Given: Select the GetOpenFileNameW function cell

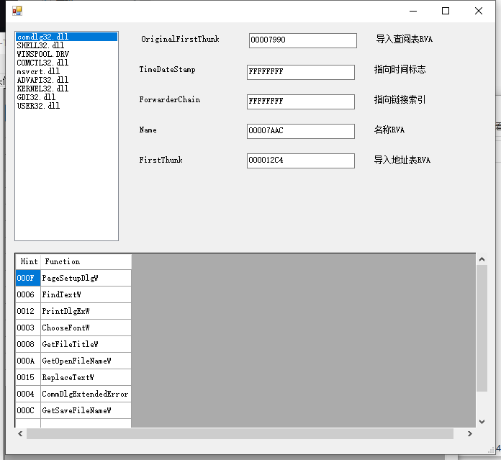Looking at the screenshot, I should pyautogui.click(x=86, y=361).
